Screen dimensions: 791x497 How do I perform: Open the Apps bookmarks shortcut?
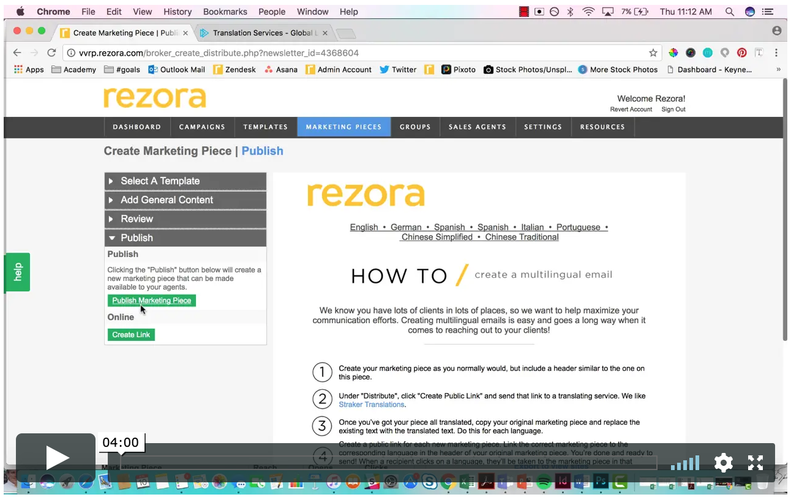[29, 70]
